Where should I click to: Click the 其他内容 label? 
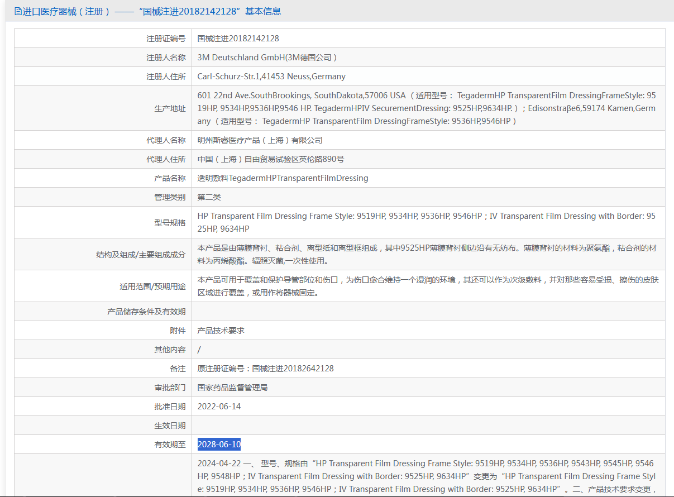(x=170, y=350)
